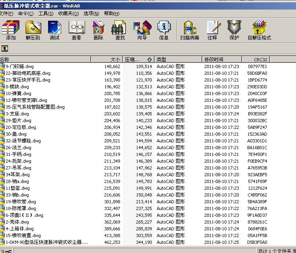
Task: Open the Wizard (向导) icon
Action: [x=142, y=30]
